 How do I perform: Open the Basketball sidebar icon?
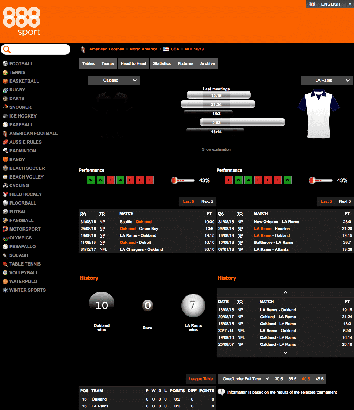click(5, 81)
